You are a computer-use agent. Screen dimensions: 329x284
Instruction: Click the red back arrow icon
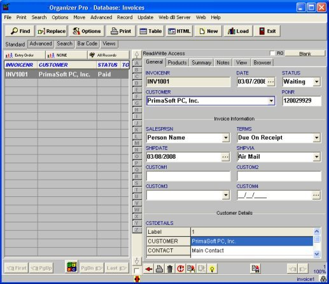click(149, 269)
